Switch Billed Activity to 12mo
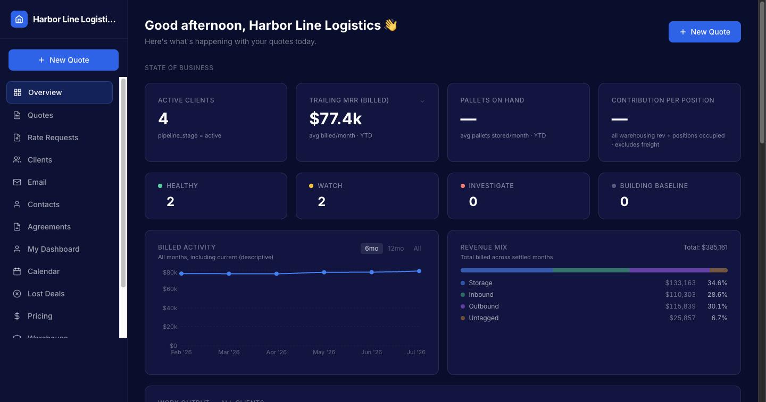 tap(396, 249)
